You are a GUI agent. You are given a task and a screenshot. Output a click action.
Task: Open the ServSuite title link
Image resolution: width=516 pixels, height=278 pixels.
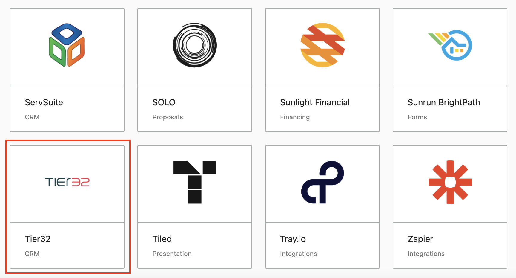[x=44, y=102]
